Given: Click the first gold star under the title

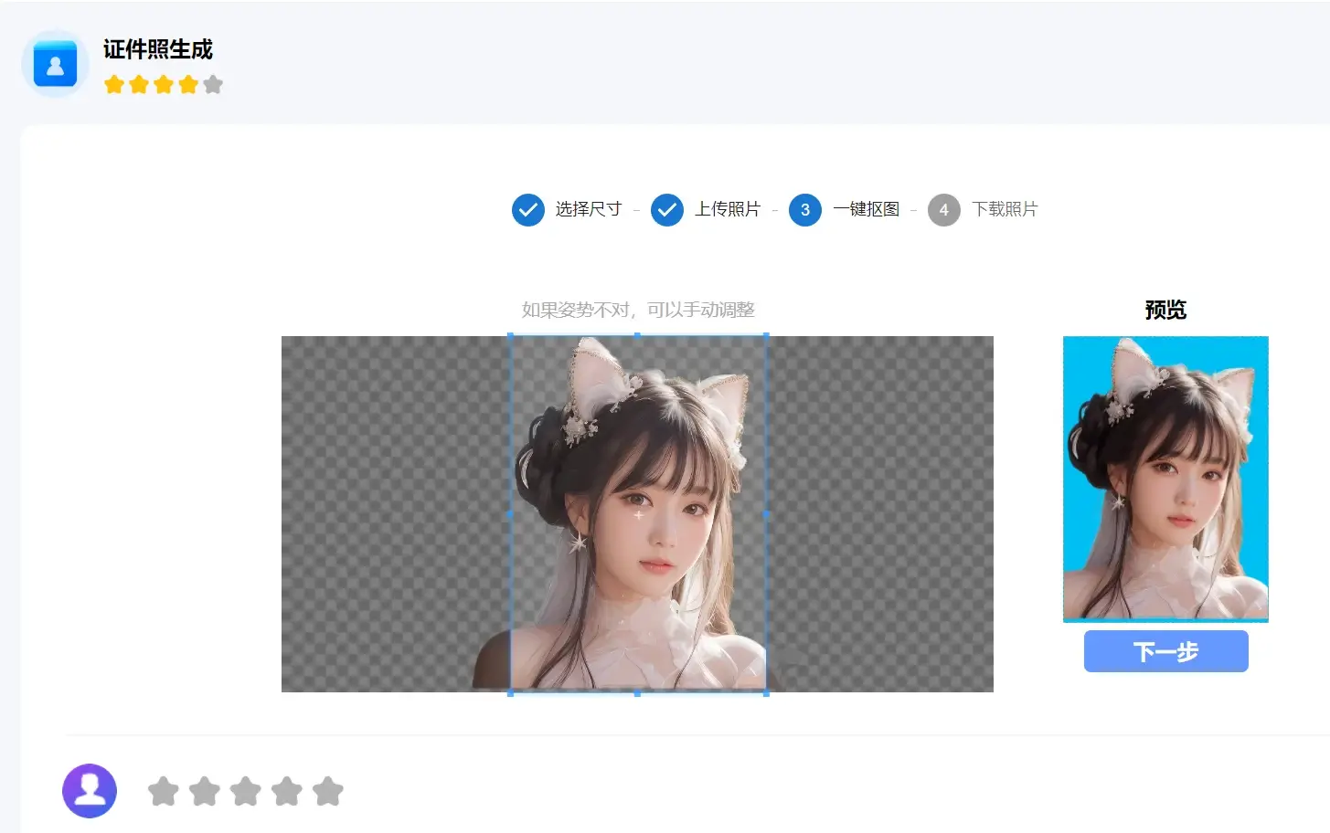Looking at the screenshot, I should (x=114, y=85).
